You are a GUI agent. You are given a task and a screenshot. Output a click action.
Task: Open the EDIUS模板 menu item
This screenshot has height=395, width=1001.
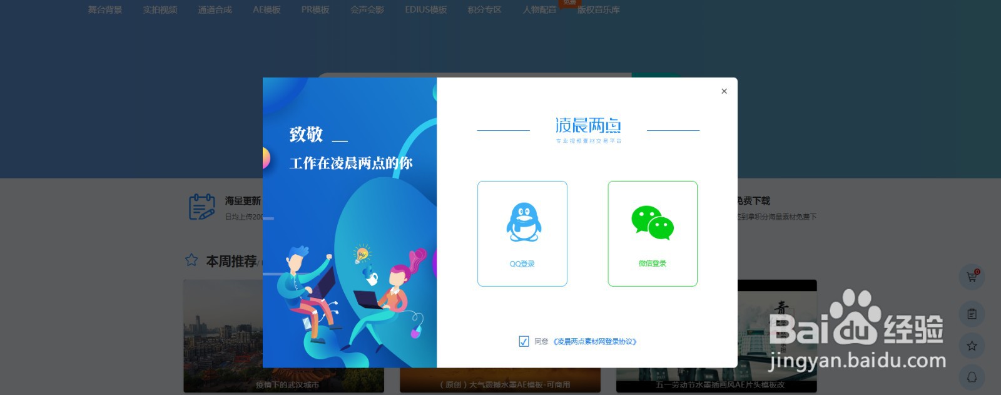[x=426, y=10]
